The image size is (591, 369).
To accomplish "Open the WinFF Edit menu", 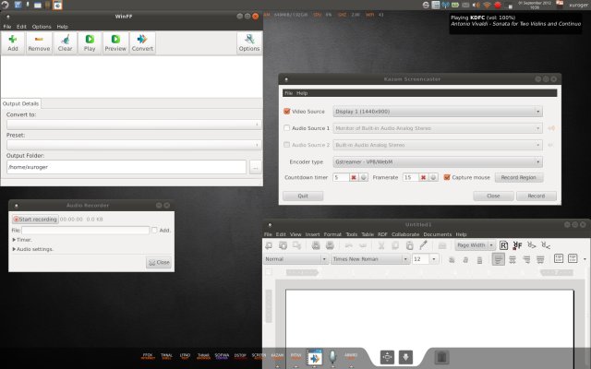I will pyautogui.click(x=21, y=27).
